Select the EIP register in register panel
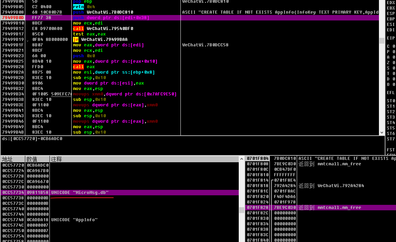The image size is (396, 242). (x=391, y=38)
